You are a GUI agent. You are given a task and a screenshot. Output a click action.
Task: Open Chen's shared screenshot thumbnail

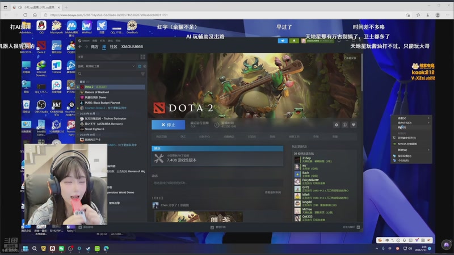point(199,216)
